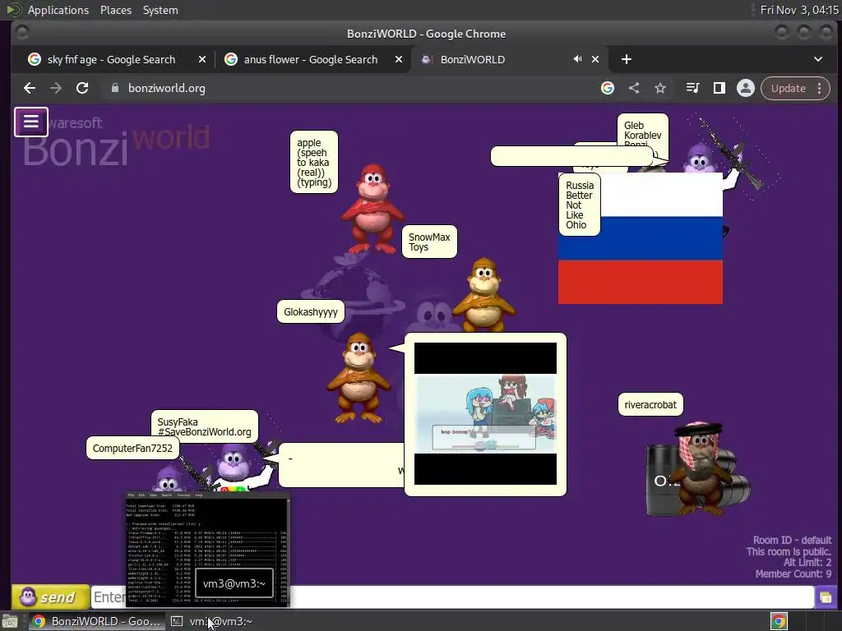Click the site padlock icon
Image resolution: width=842 pixels, height=631 pixels.
tap(114, 88)
